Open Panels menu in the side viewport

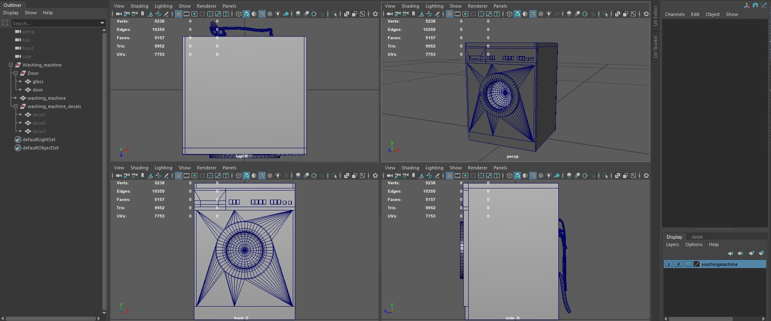coord(500,168)
